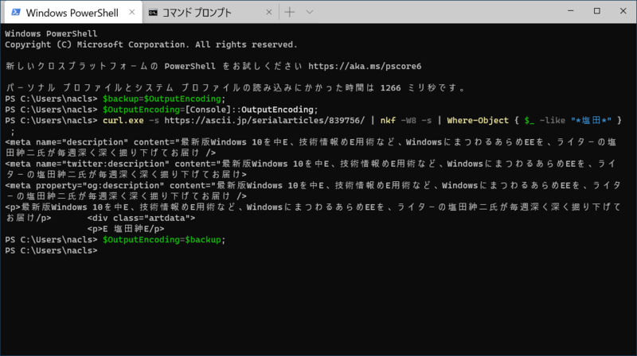
Task: Click the "Copyright (C) Microsoft Corporation" line
Action: (x=151, y=44)
